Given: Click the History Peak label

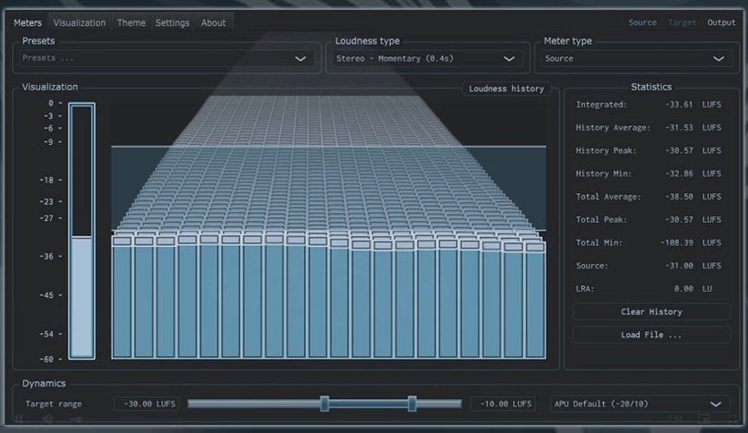Looking at the screenshot, I should [606, 150].
